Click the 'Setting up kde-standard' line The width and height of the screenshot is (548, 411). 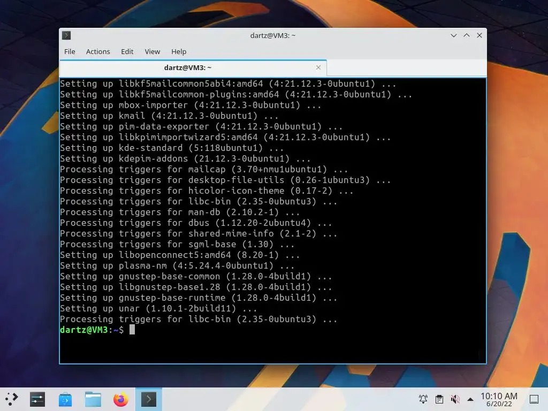(x=172, y=148)
